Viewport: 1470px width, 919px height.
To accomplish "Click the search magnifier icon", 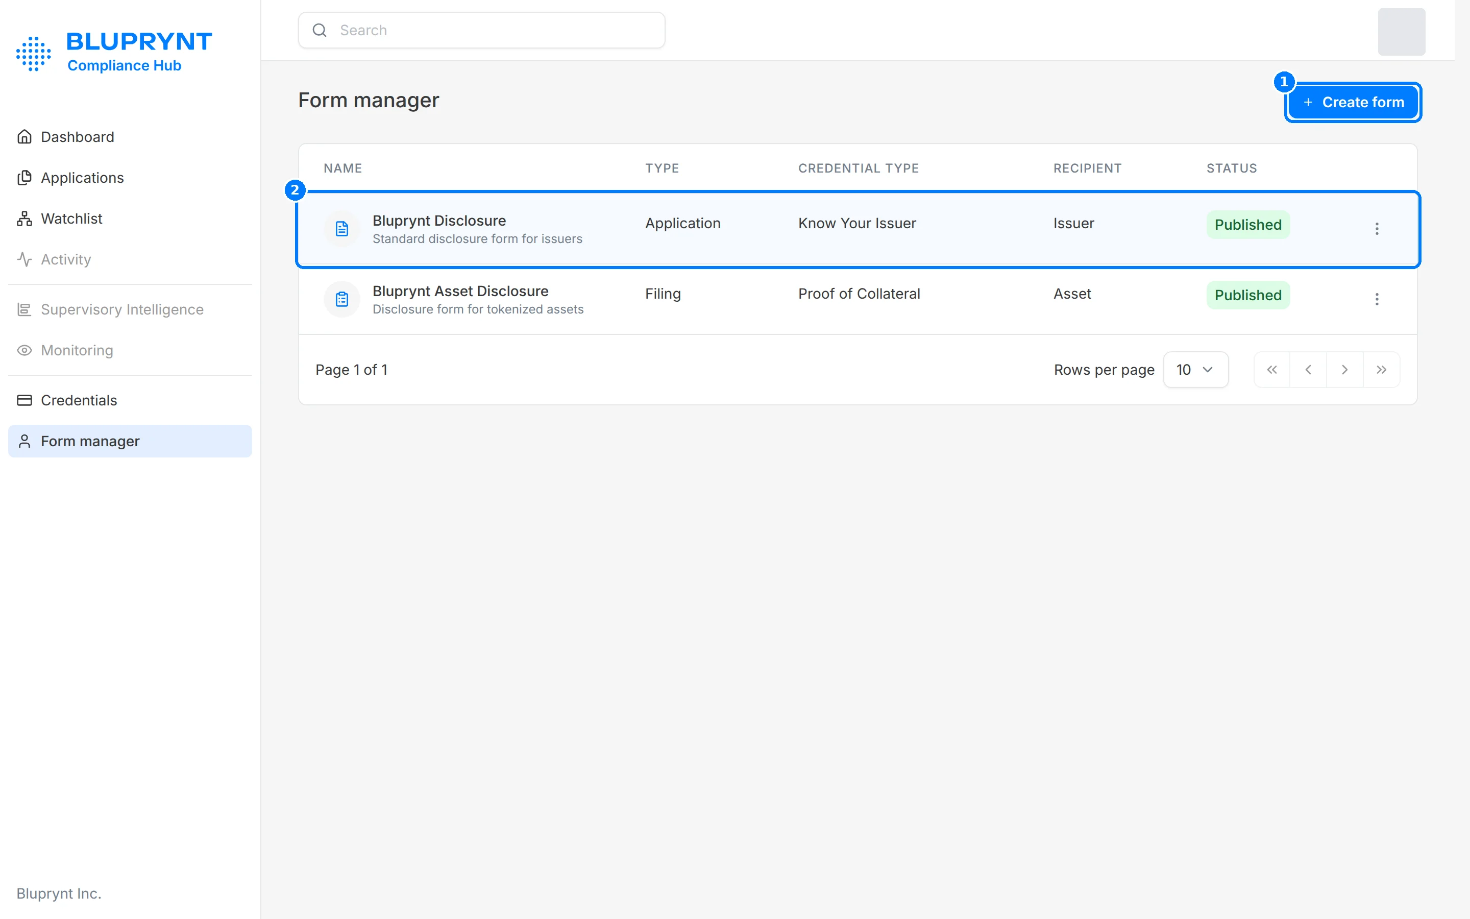I will pos(320,31).
